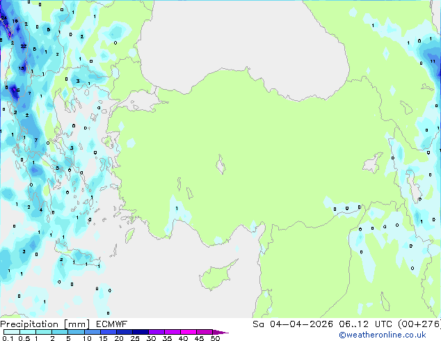Click the '15' legend scale label
This screenshot has width=441, height=341.
tap(103, 338)
